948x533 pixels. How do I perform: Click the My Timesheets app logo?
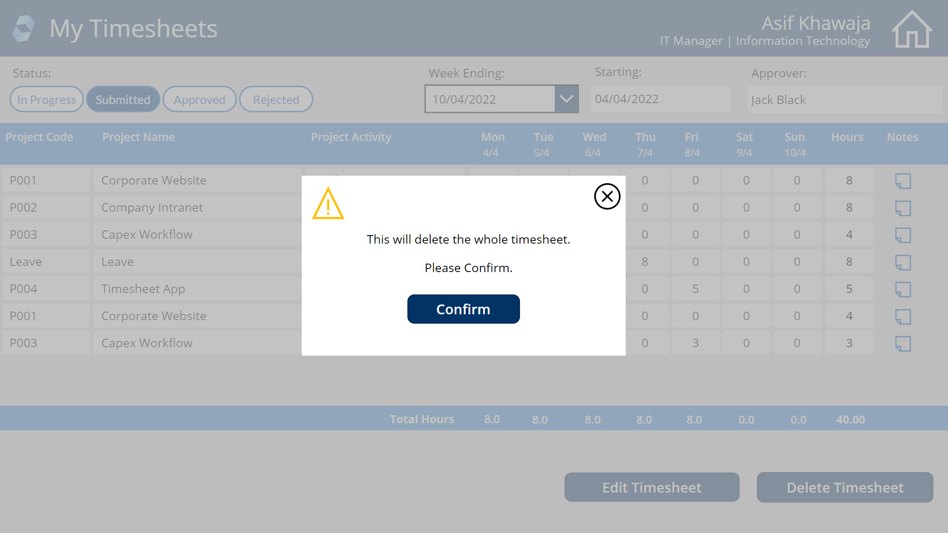point(24,28)
